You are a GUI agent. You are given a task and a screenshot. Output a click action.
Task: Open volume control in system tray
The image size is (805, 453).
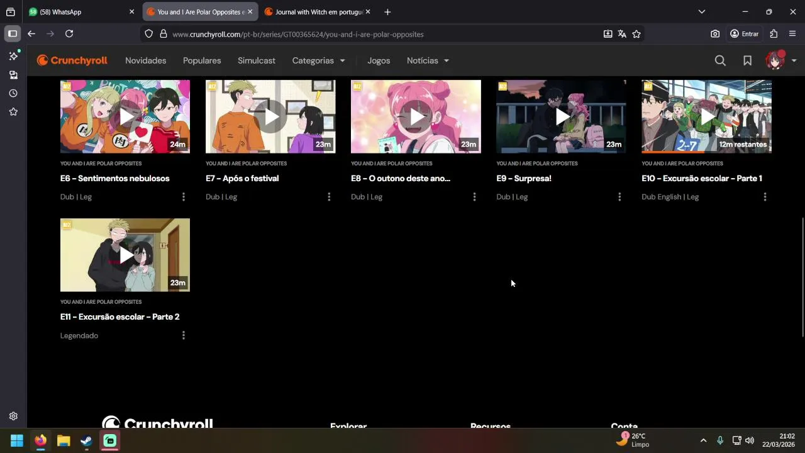749,440
